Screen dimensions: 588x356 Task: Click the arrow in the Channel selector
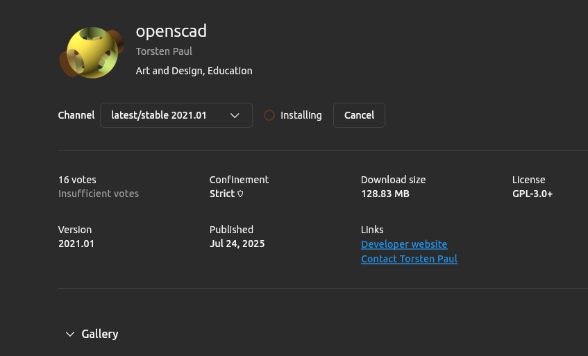[x=235, y=115]
